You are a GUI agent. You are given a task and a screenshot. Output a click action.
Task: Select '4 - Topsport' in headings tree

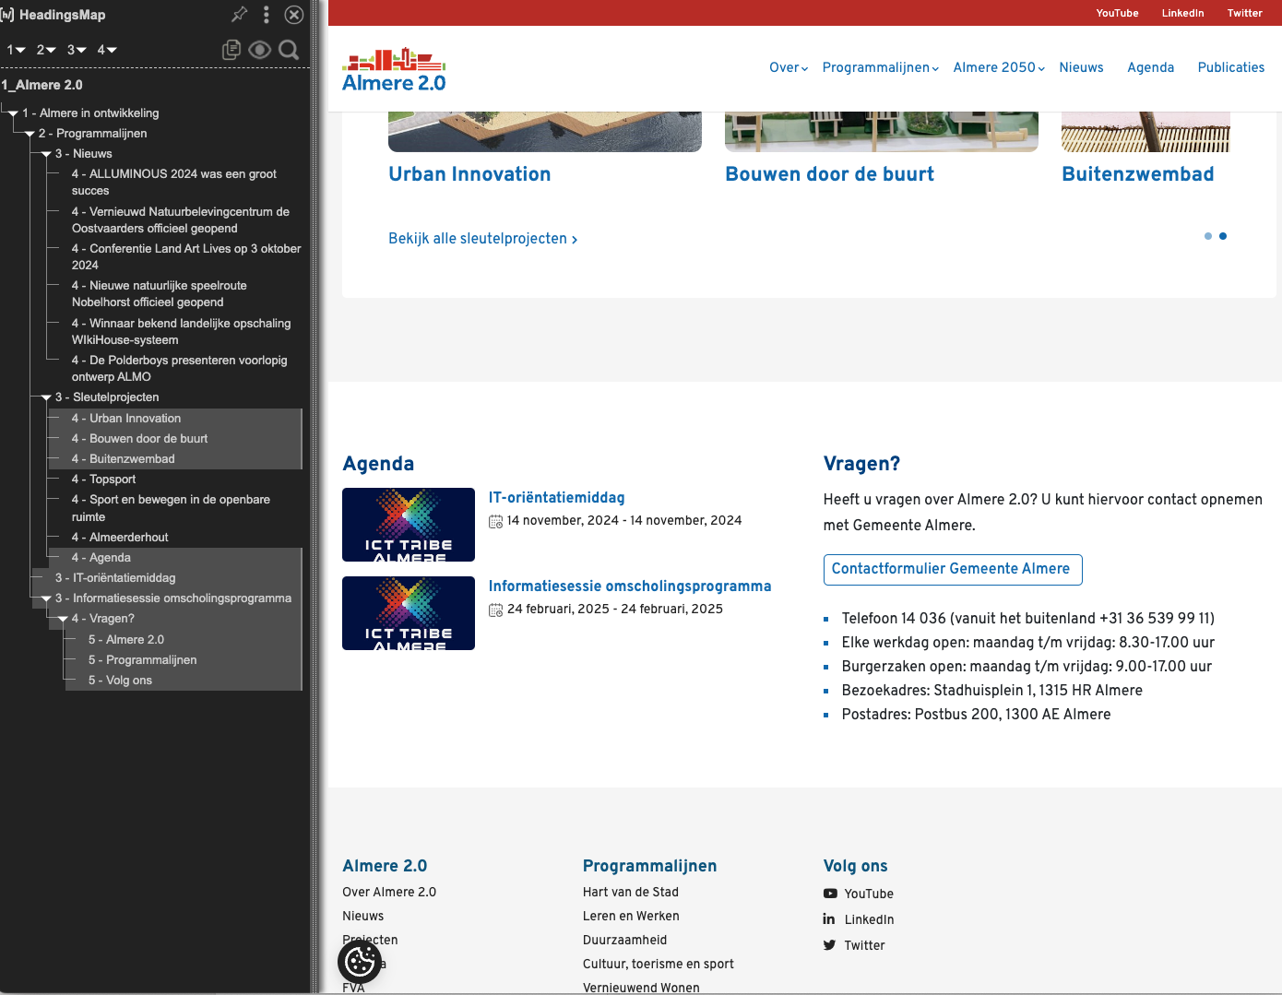103,480
